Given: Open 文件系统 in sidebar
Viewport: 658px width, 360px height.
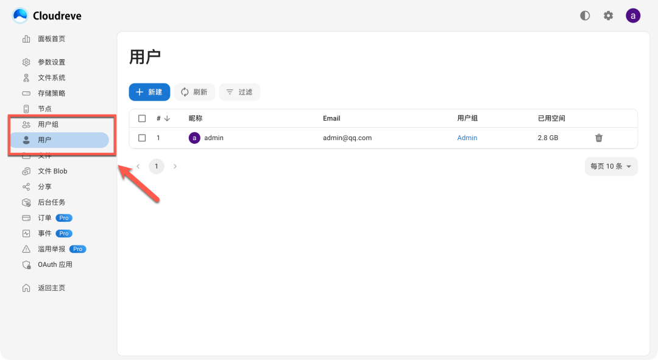Looking at the screenshot, I should (51, 78).
